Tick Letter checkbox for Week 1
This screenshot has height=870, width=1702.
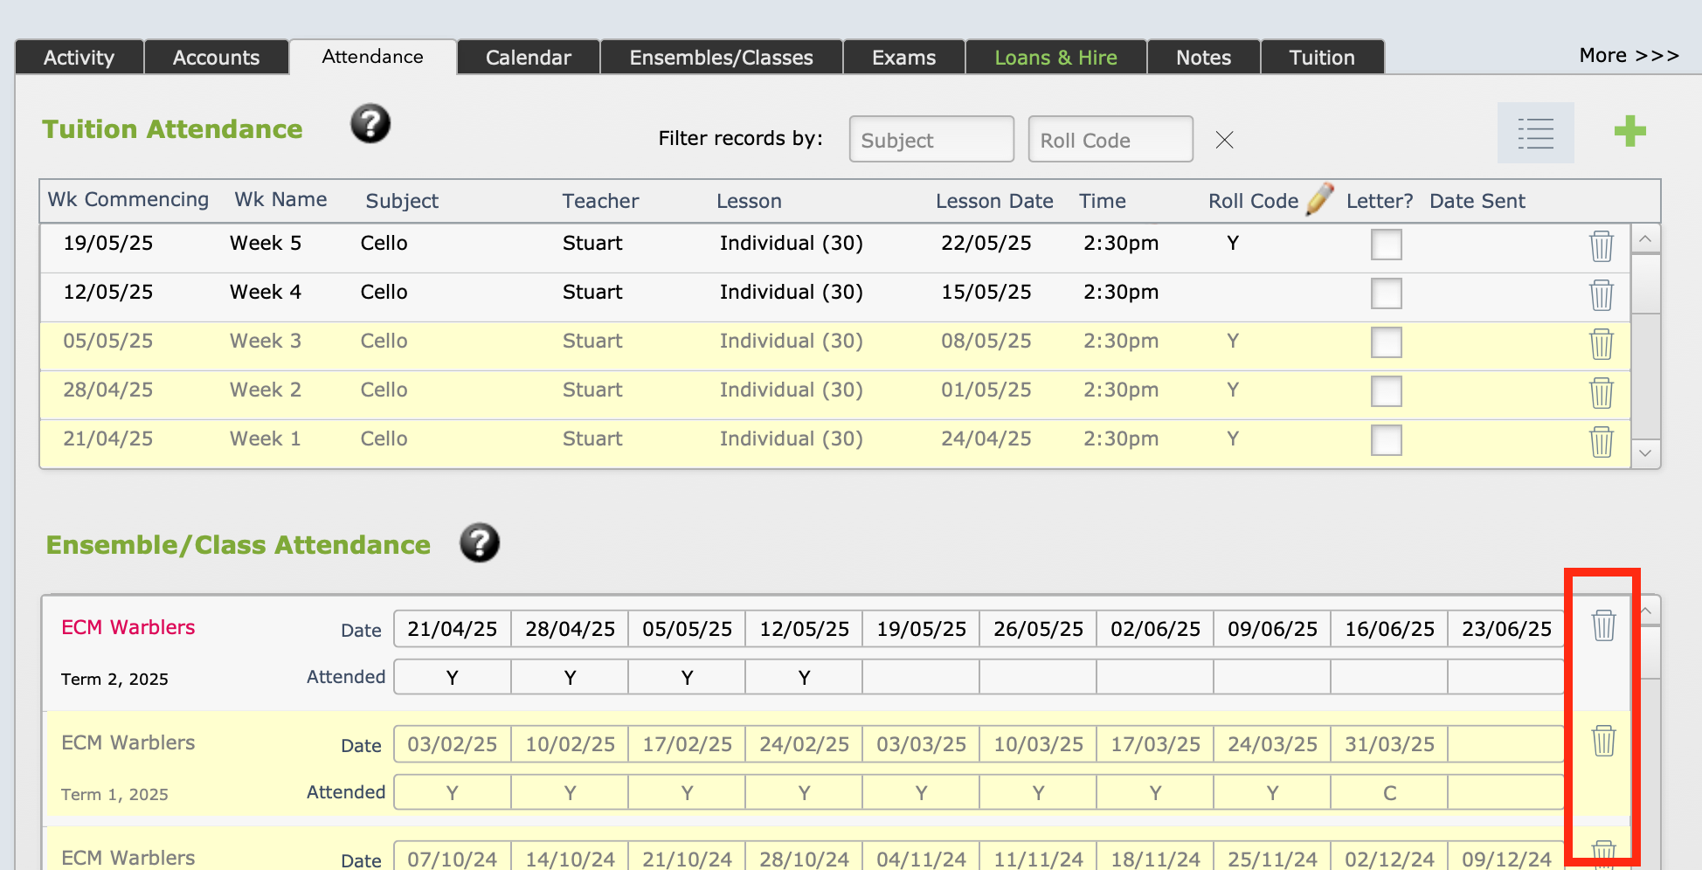pos(1387,440)
